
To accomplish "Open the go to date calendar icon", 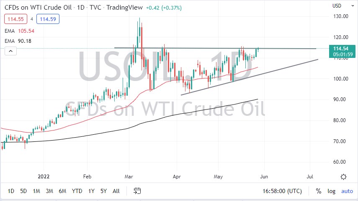I will (x=137, y=191).
